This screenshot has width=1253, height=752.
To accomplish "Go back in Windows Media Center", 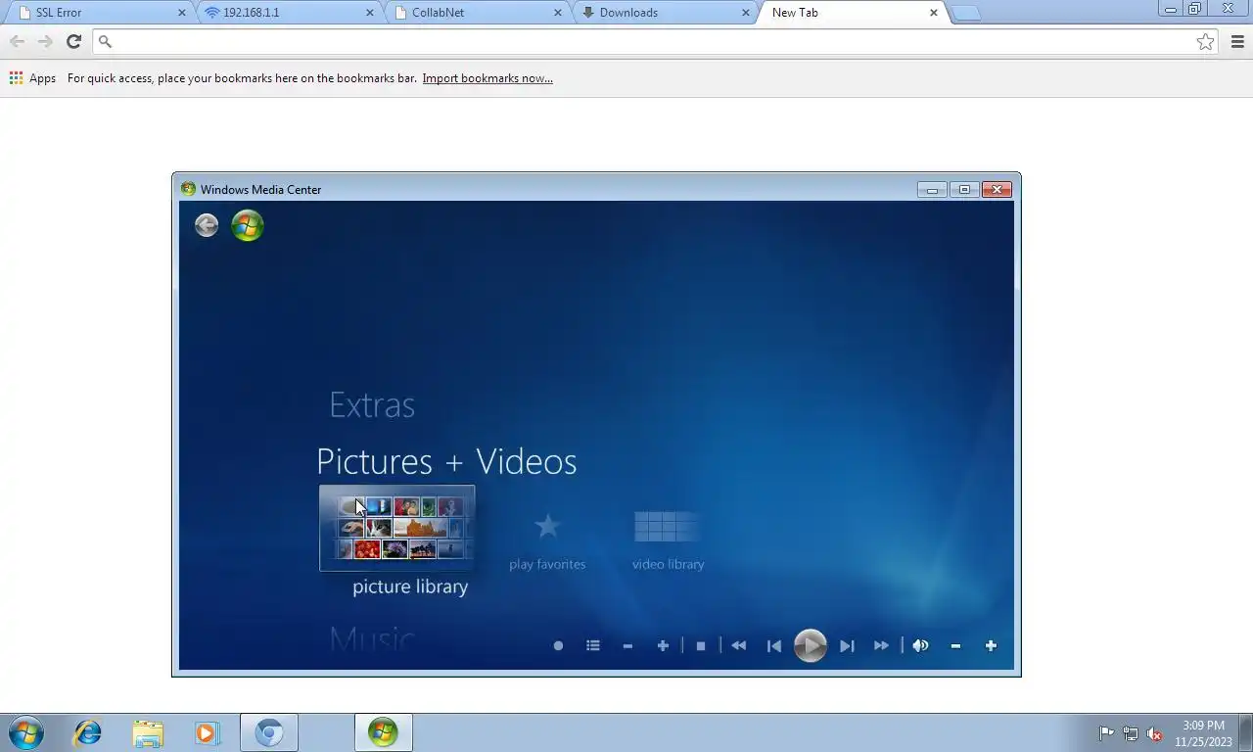I will click(x=206, y=225).
